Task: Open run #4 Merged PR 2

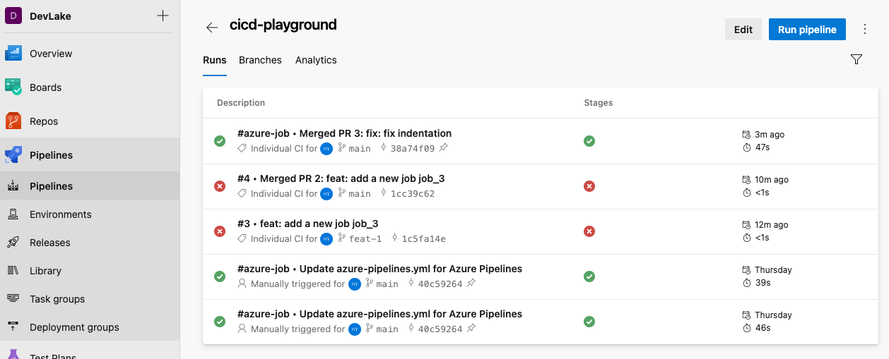Action: [x=341, y=178]
